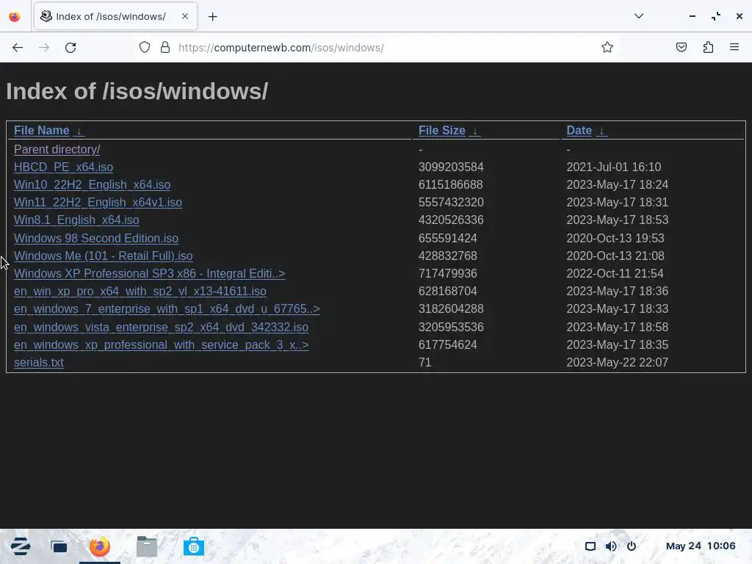The height and width of the screenshot is (564, 752).
Task: Sort by File Size header
Action: [441, 131]
